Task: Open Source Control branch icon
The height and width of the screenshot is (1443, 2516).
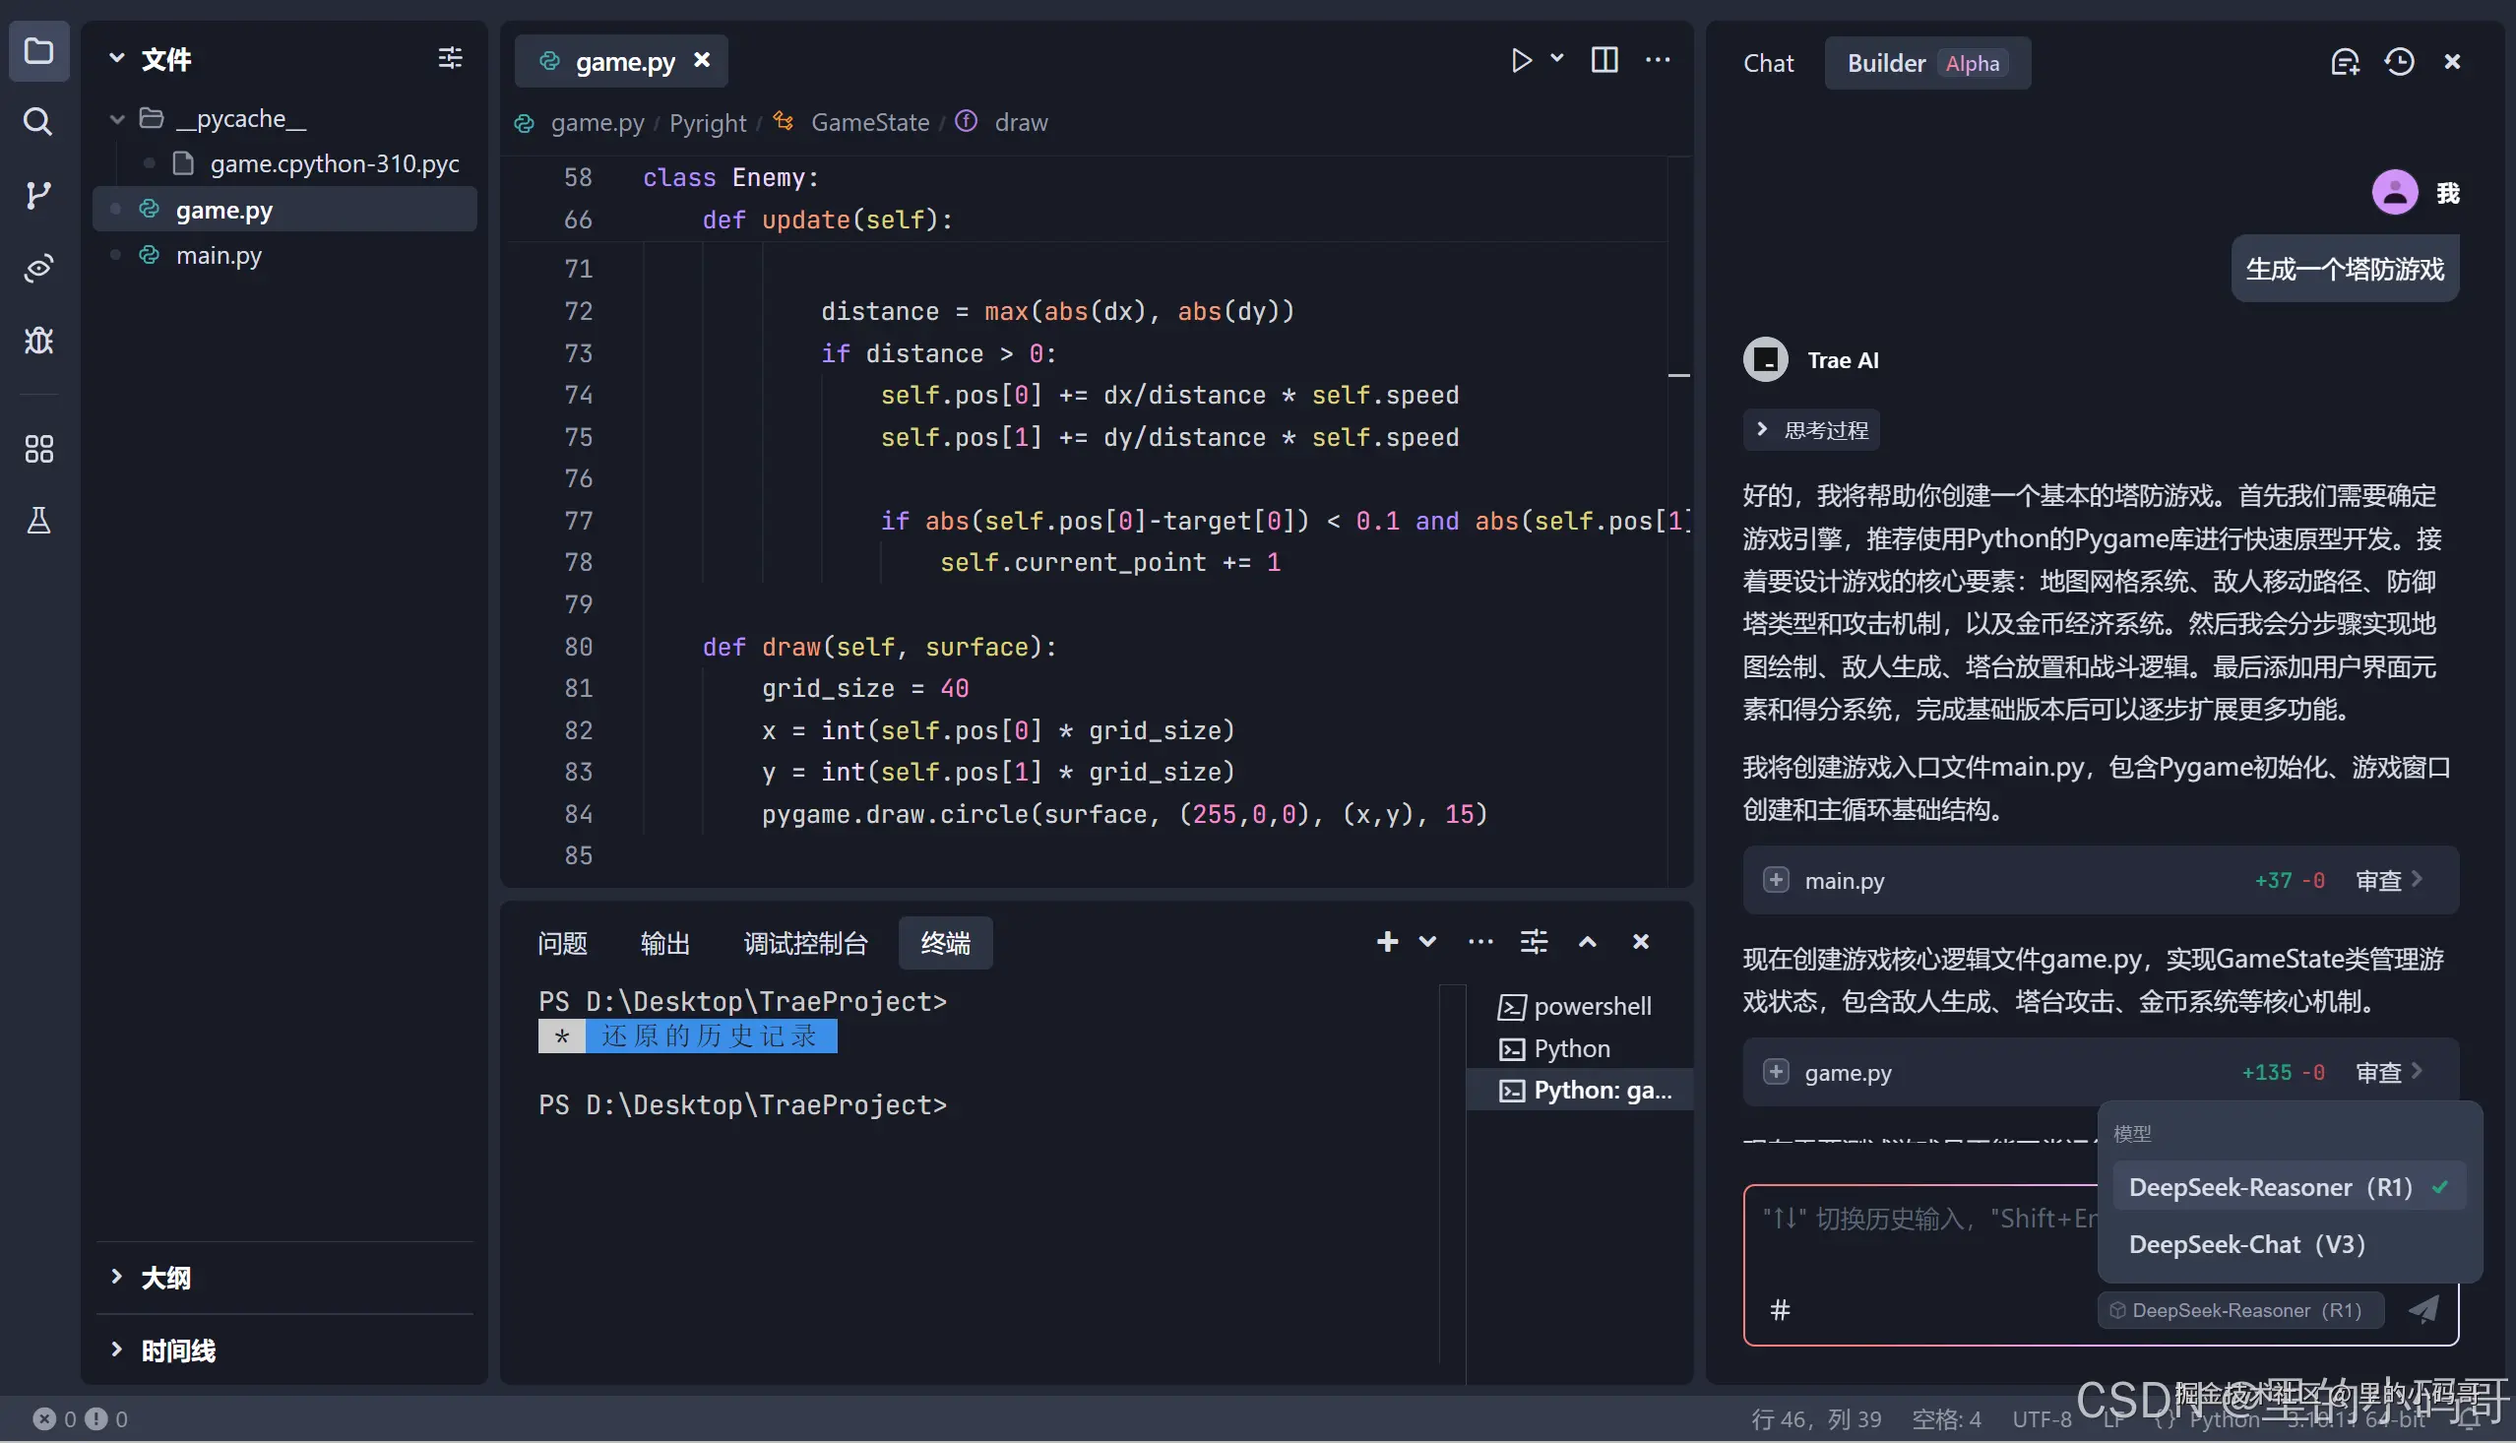Action: click(x=37, y=195)
